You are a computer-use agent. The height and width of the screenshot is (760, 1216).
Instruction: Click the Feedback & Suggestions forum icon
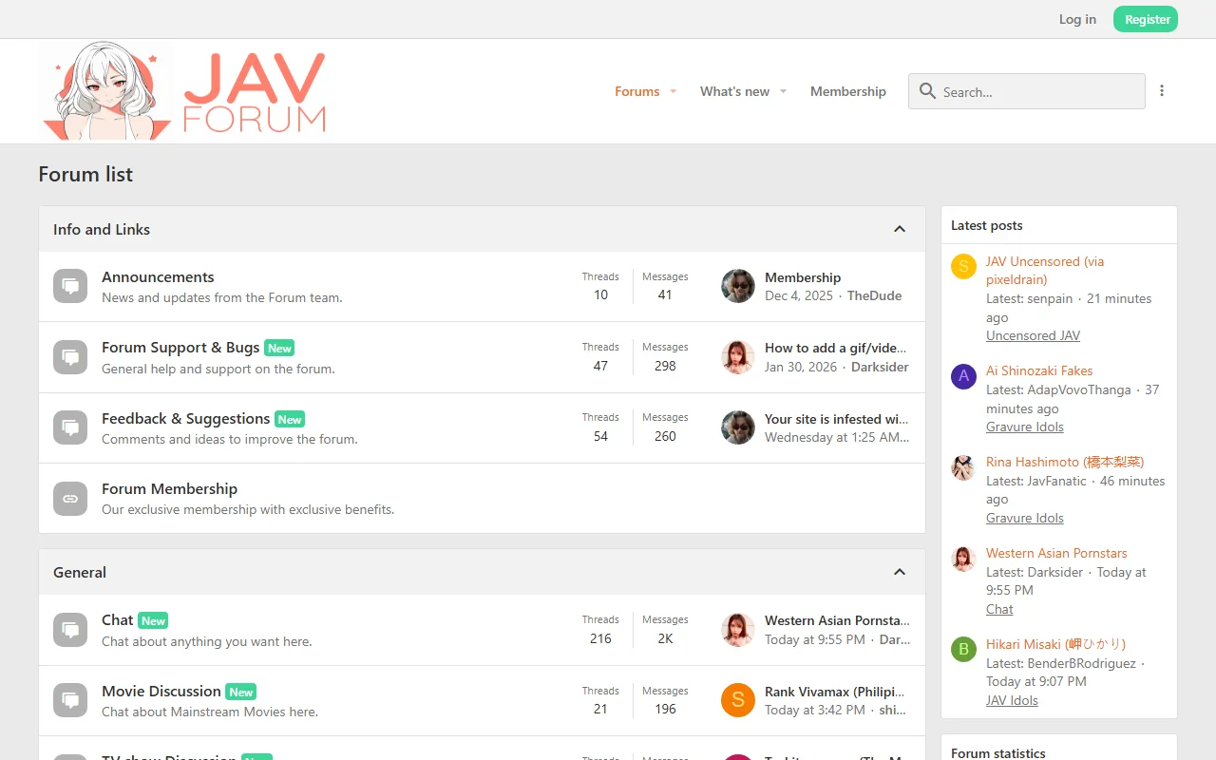(x=69, y=427)
